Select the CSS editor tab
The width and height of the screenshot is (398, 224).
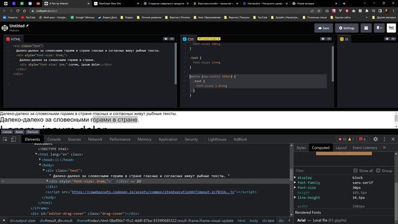[x=188, y=39]
